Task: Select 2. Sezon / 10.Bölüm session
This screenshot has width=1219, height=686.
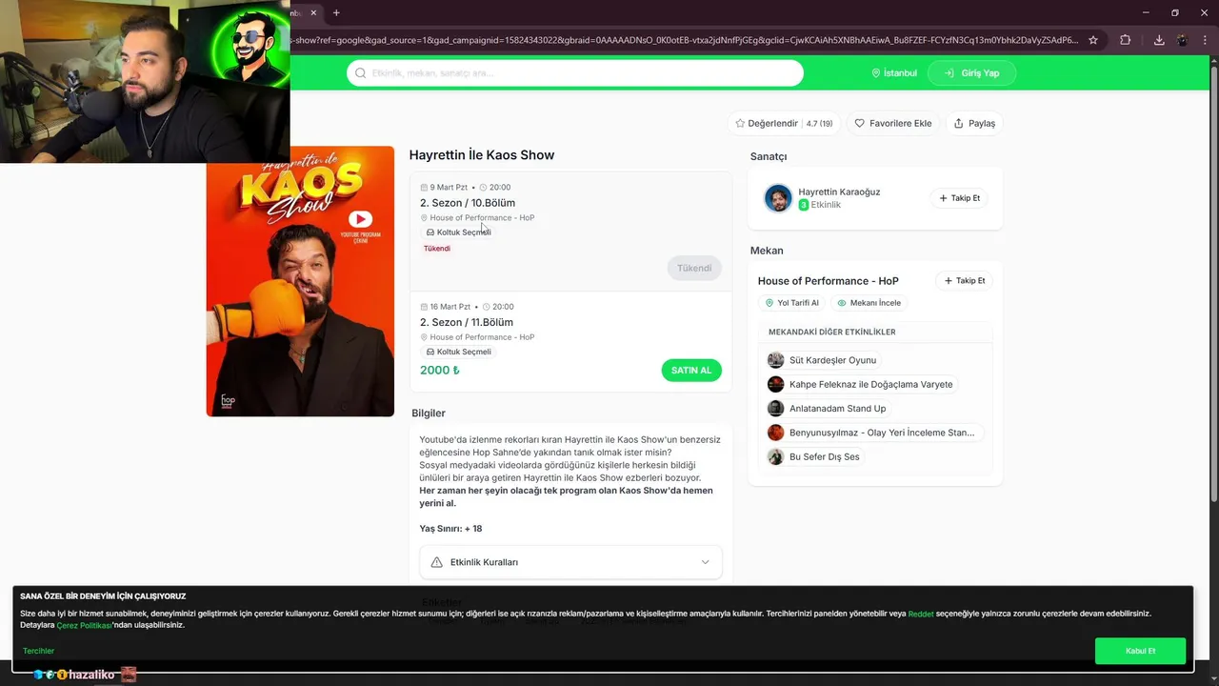Action: 468,203
